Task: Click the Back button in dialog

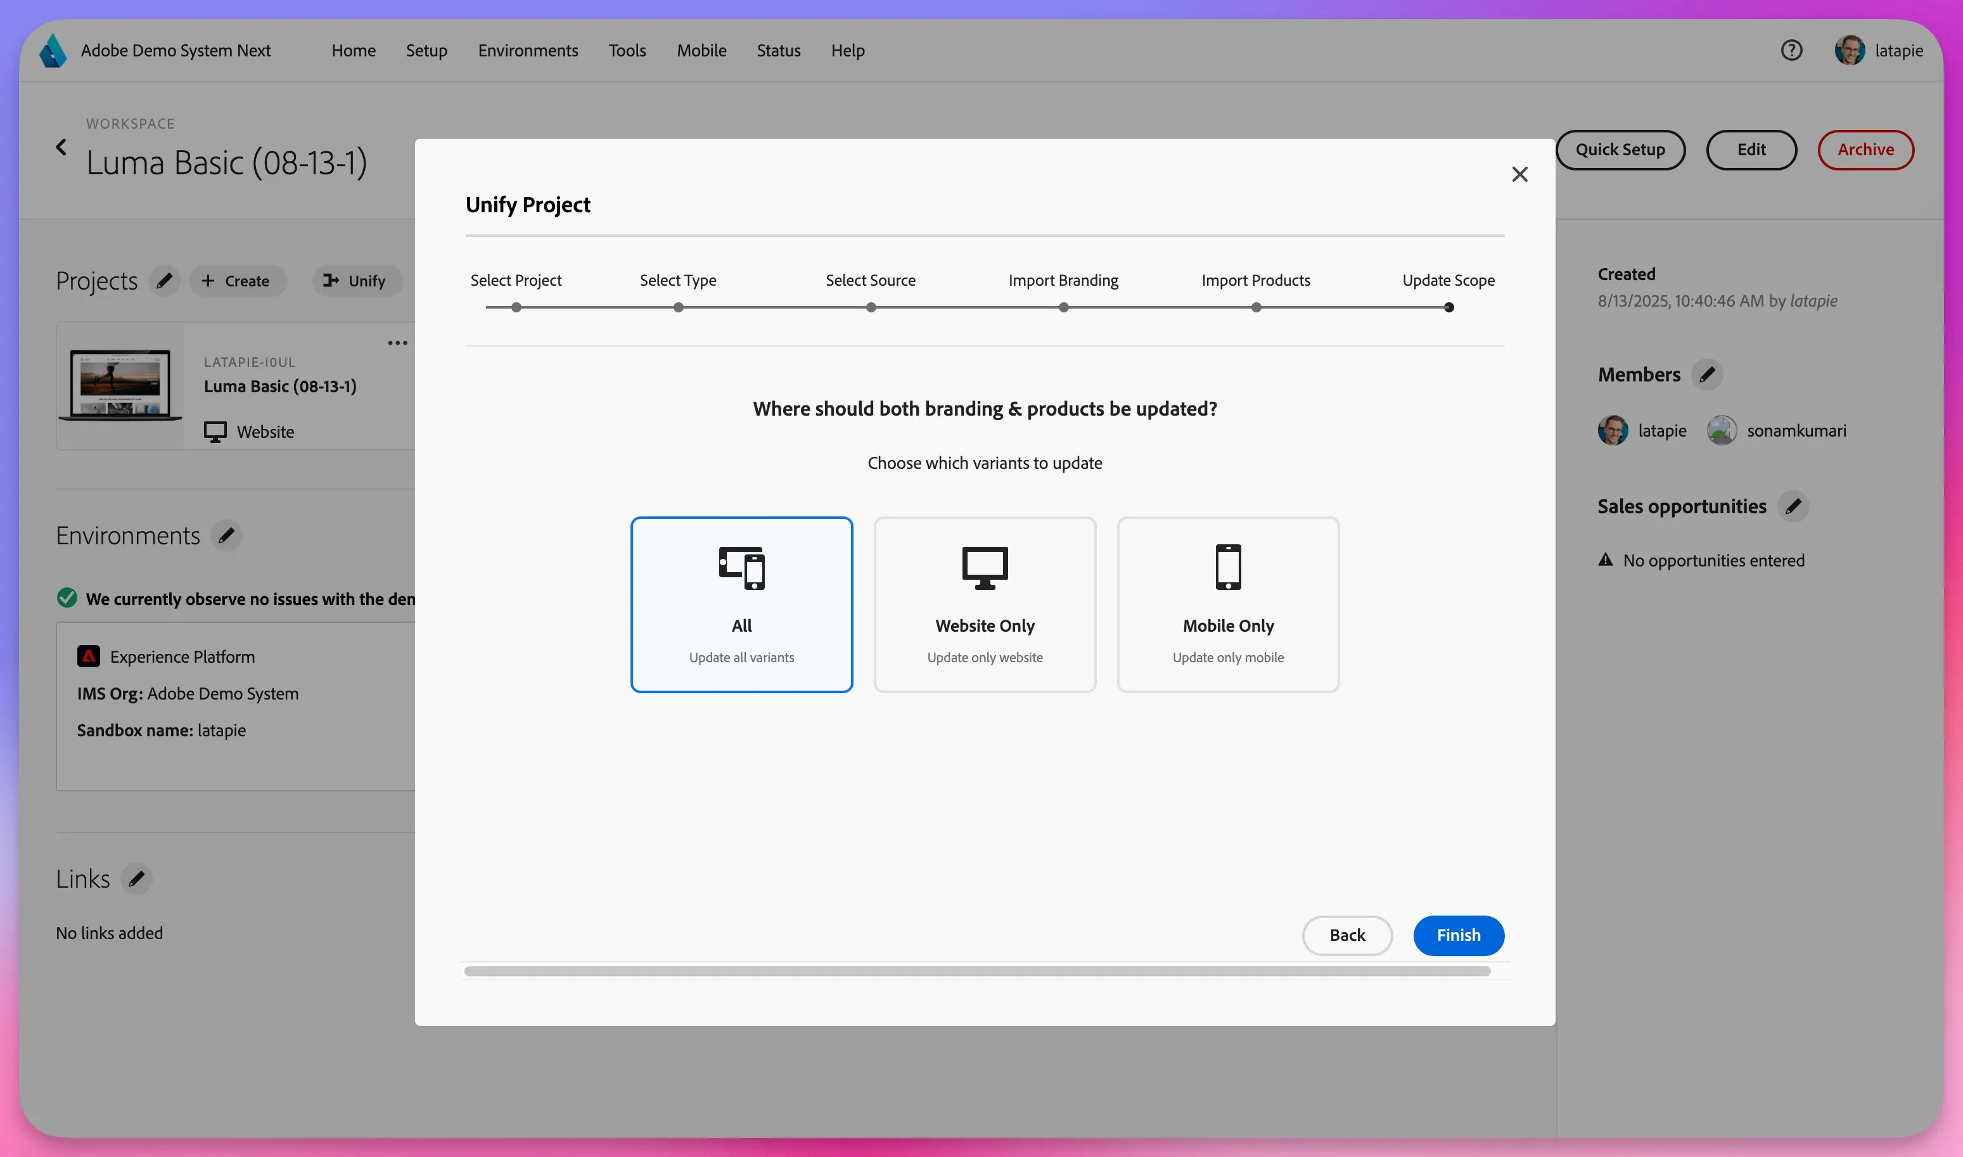Action: click(x=1347, y=935)
